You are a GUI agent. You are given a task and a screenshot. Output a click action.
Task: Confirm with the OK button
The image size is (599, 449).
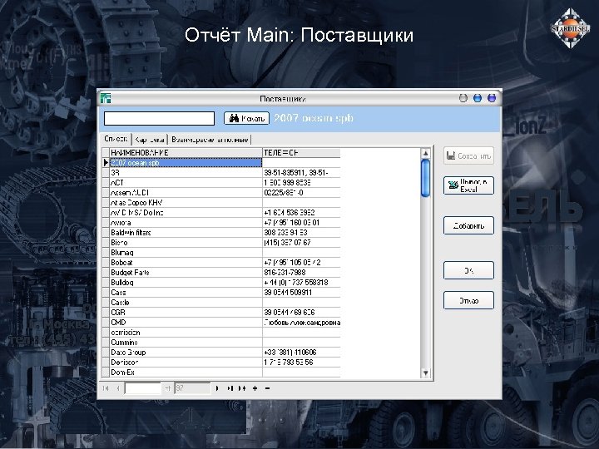tap(468, 270)
